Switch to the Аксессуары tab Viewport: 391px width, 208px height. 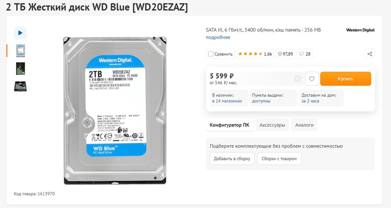[272, 125]
